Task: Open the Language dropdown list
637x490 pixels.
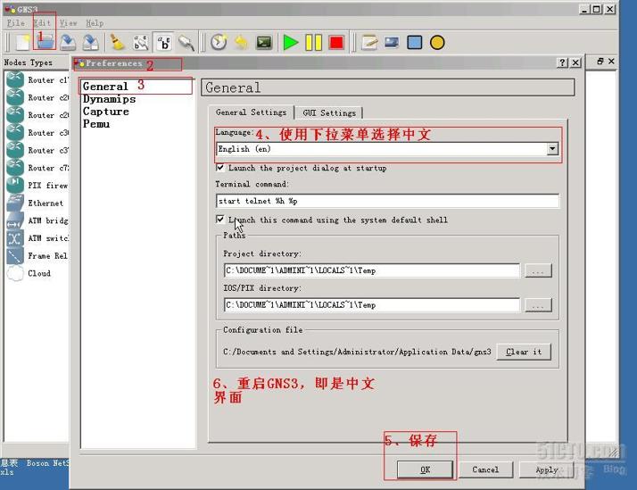Action: coord(552,149)
